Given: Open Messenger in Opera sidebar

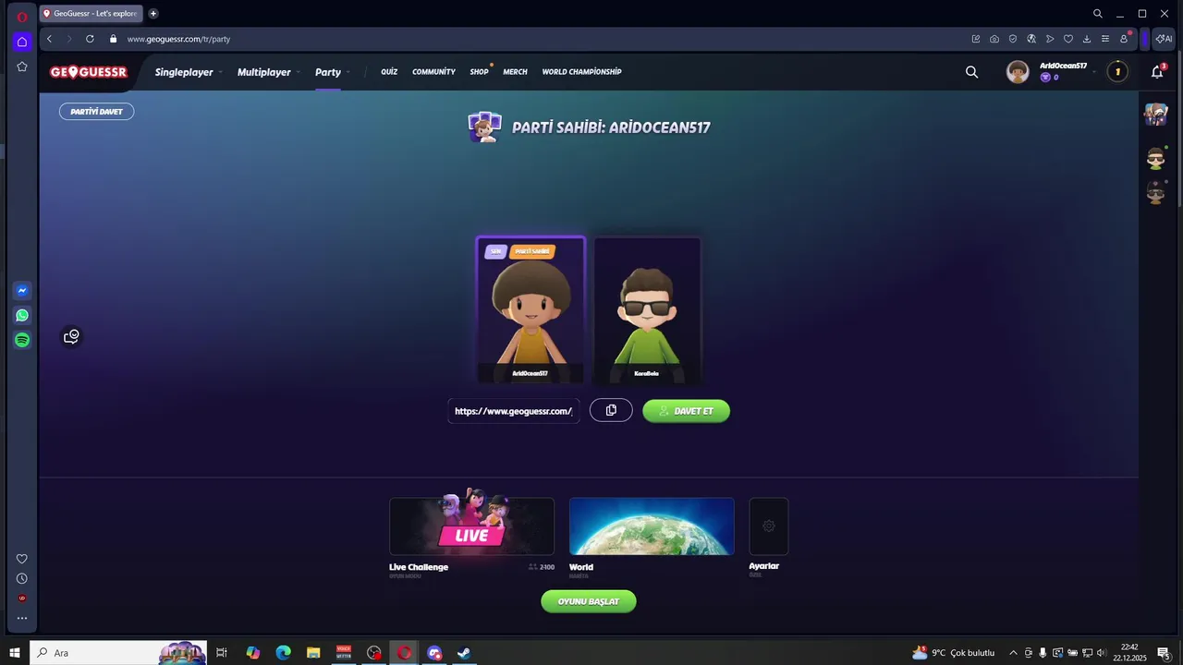Looking at the screenshot, I should point(22,290).
